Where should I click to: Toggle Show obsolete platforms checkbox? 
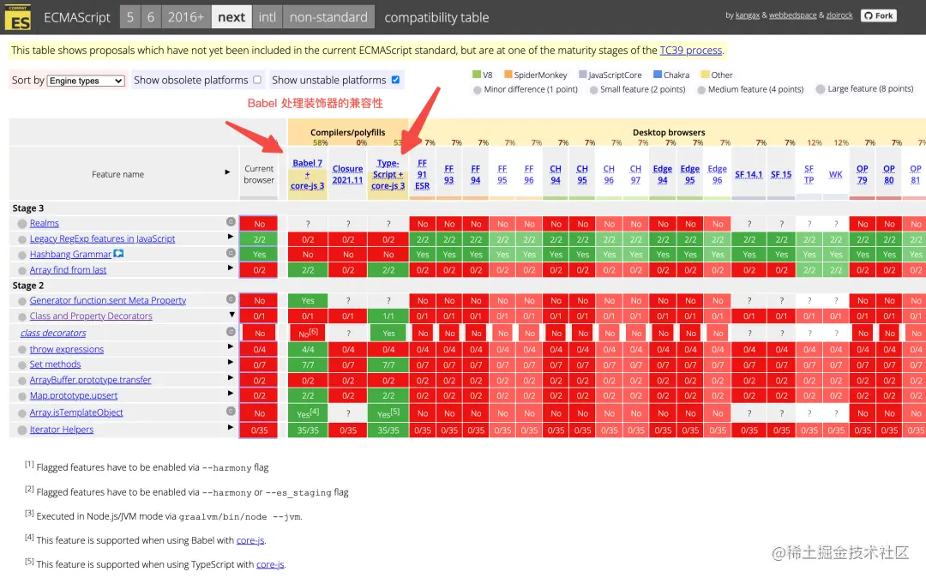pos(257,80)
